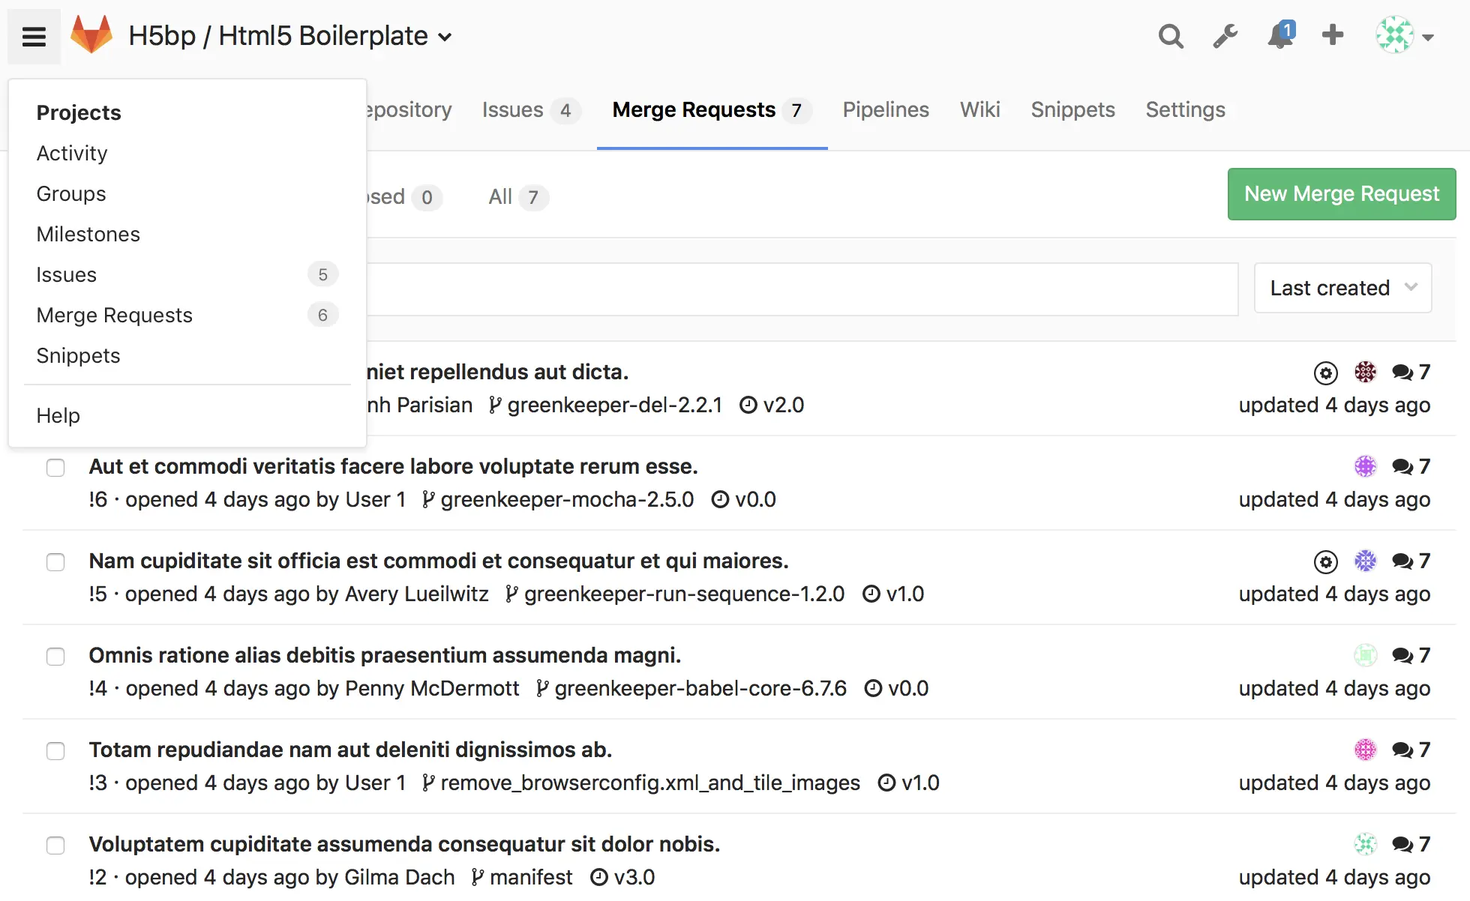Click the hamburger menu icon
Screen dimensions: 1470x901
tap(34, 36)
